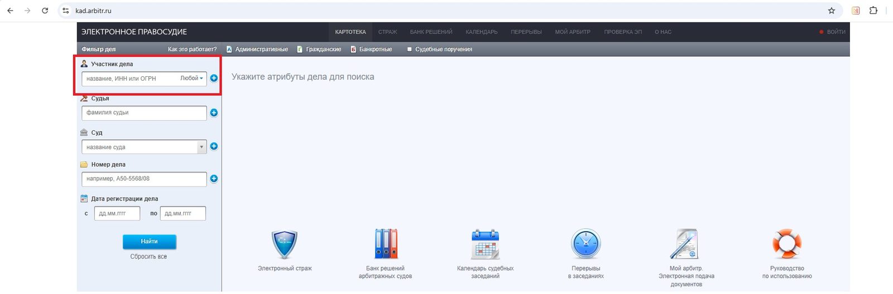
Task: Switch to the Календарь tab
Action: [x=482, y=32]
